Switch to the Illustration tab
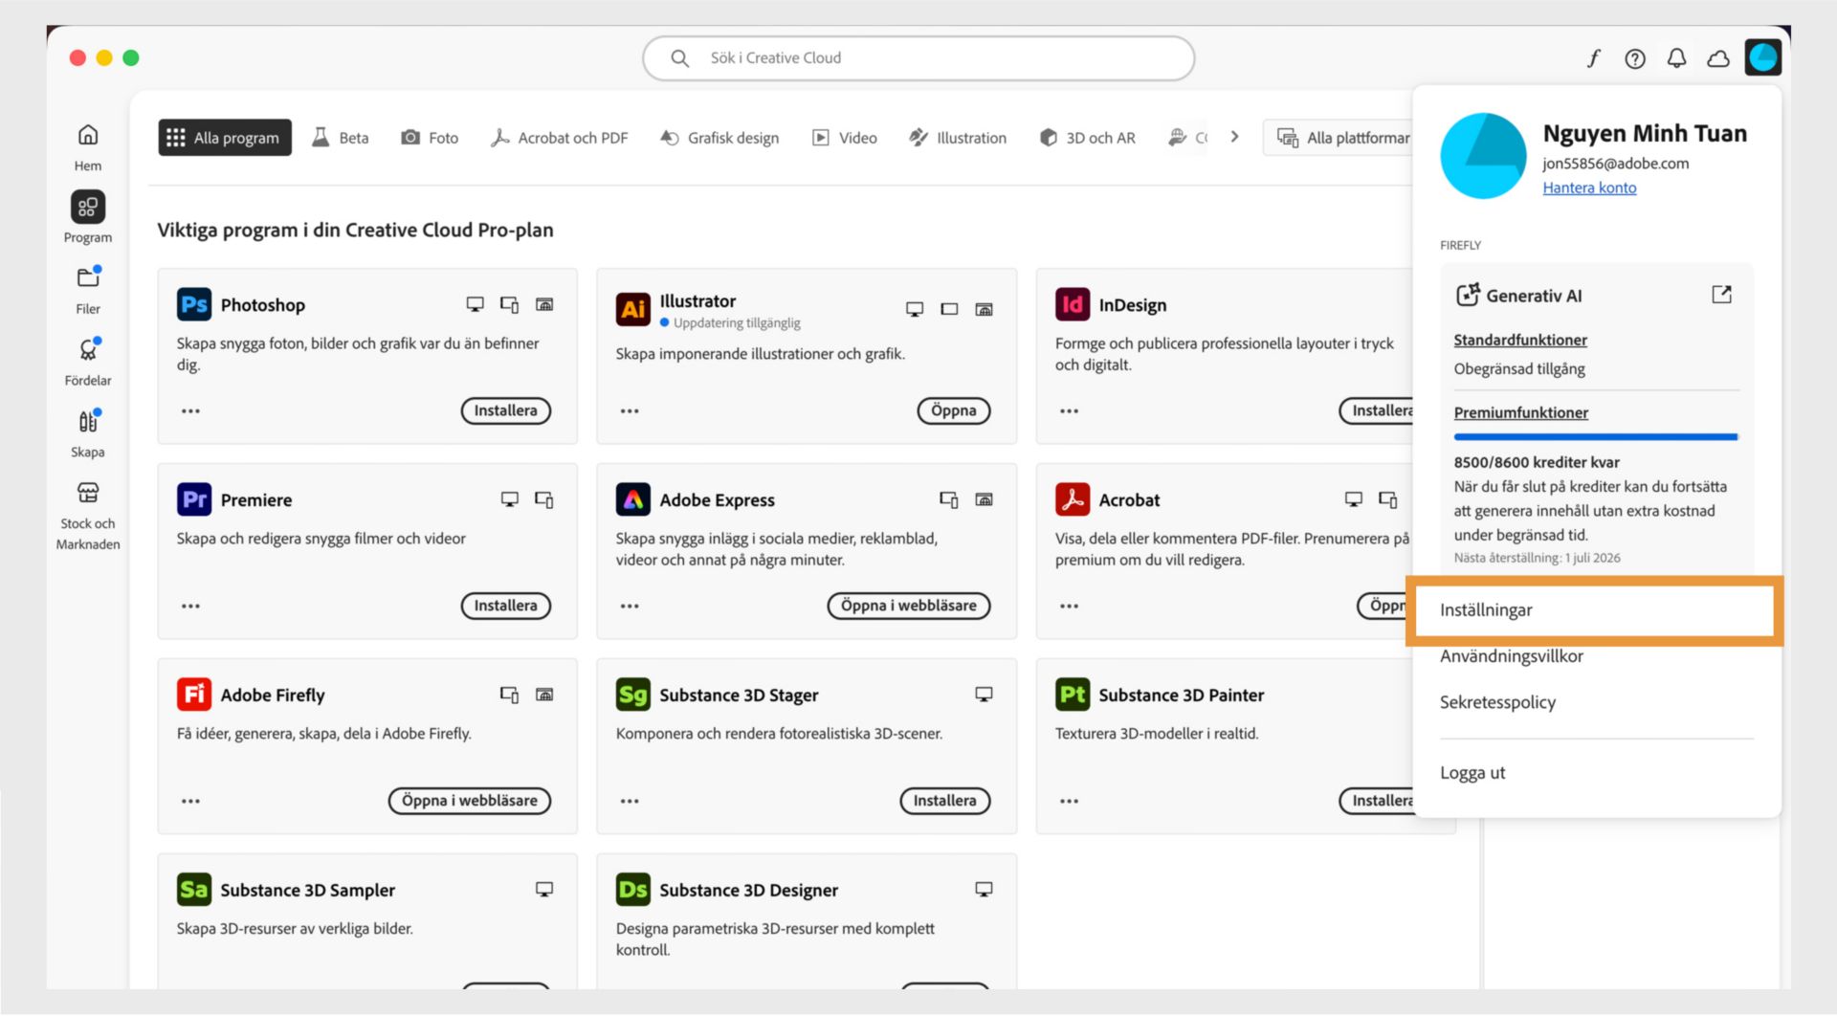The height and width of the screenshot is (1016, 1837). click(958, 138)
